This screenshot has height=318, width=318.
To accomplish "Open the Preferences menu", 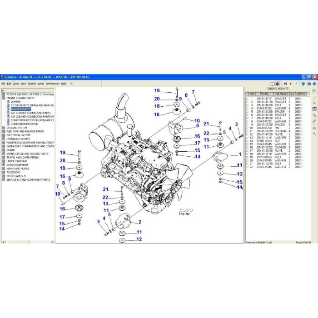I will 53,84.
